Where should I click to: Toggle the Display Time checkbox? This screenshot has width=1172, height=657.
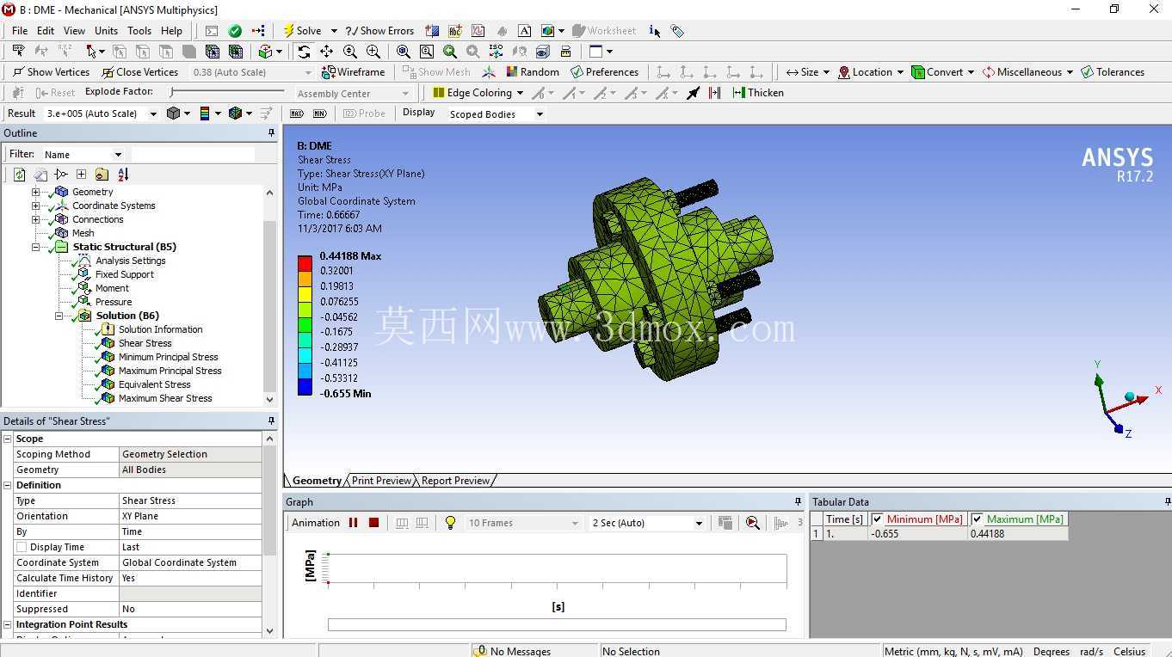pyautogui.click(x=22, y=547)
